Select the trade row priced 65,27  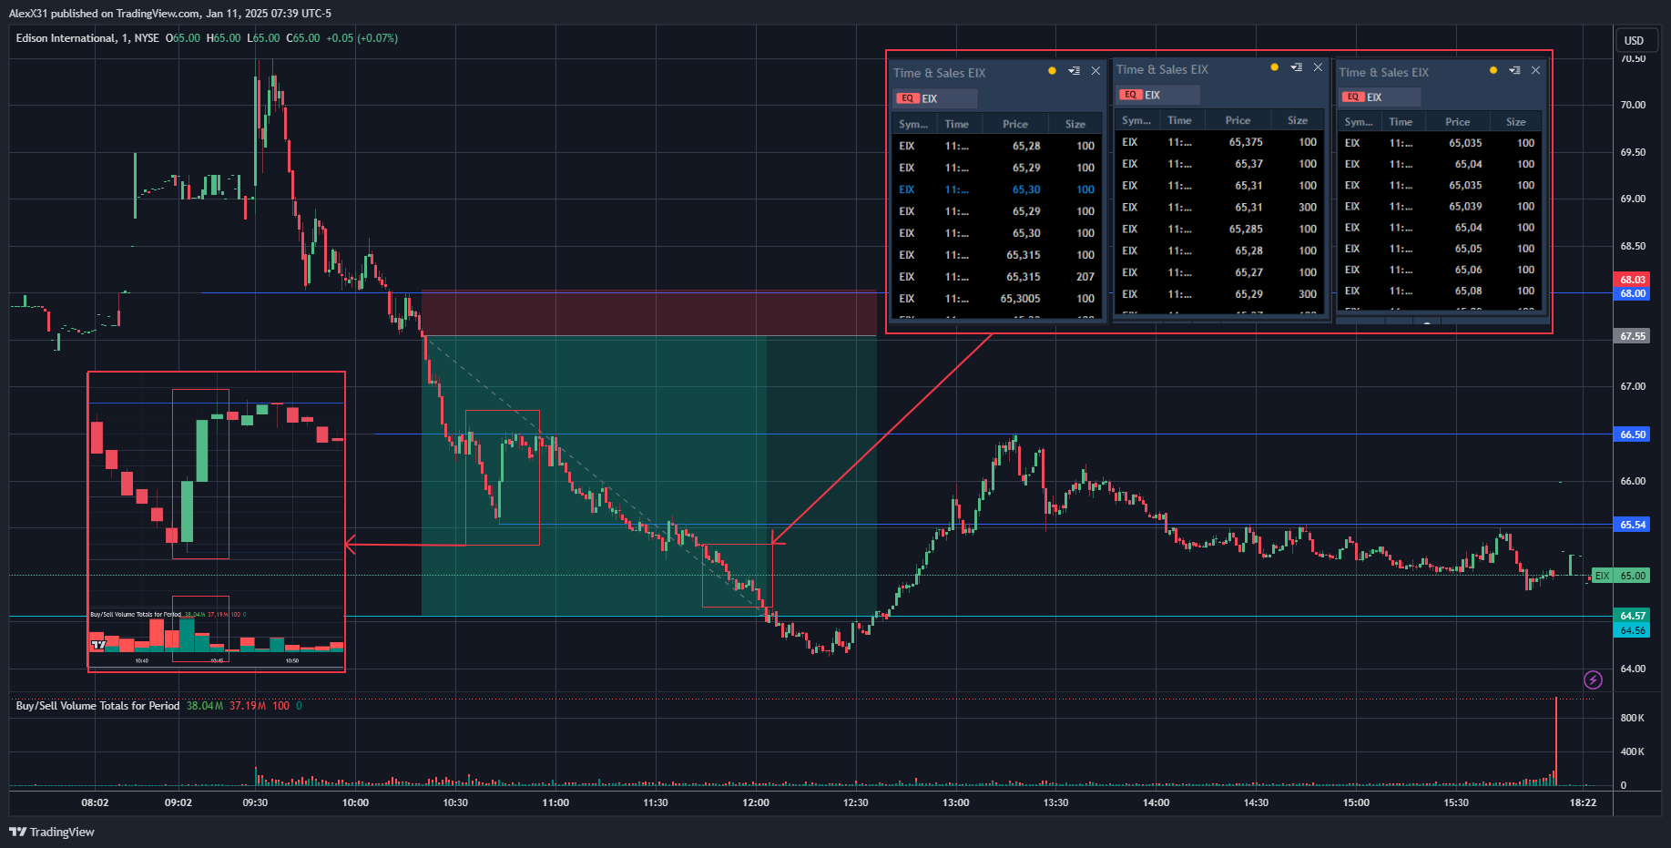click(1219, 272)
